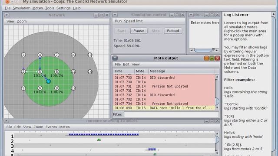278x156 pixels.
Task: Open the Run menu in Simulation control
Action: (118, 21)
